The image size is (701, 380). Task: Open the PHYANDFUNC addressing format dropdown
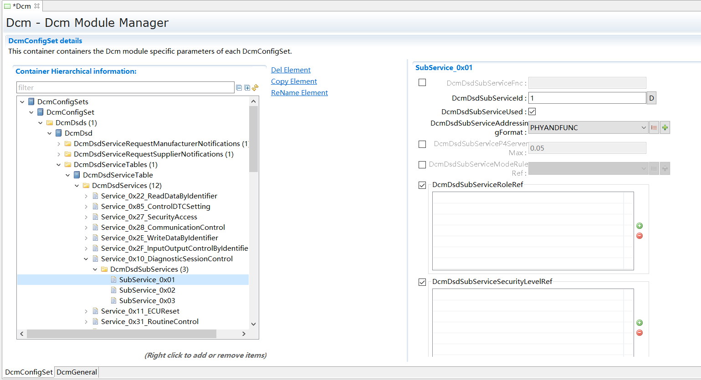pos(643,128)
